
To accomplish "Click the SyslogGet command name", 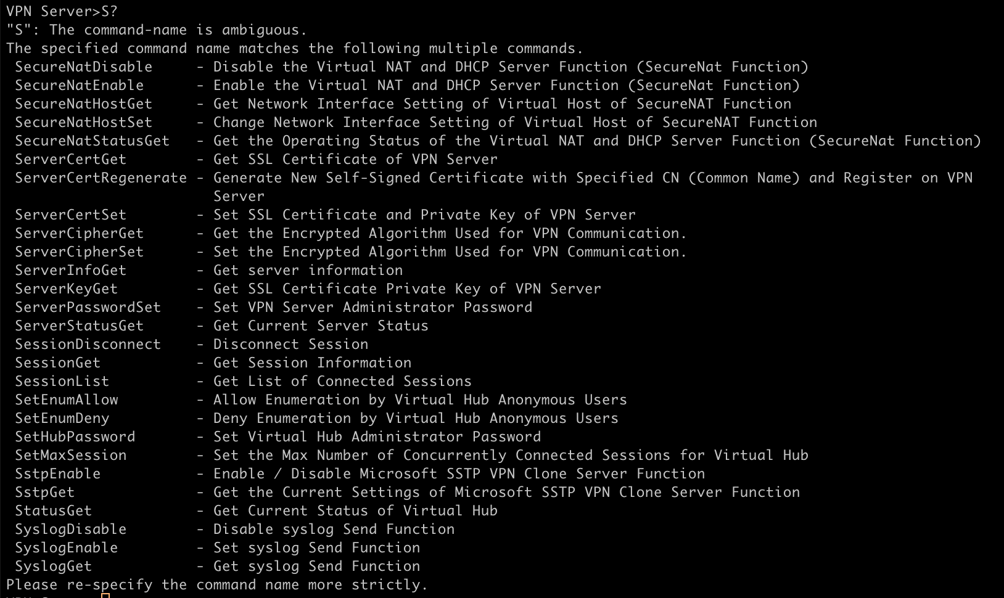I will [54, 566].
